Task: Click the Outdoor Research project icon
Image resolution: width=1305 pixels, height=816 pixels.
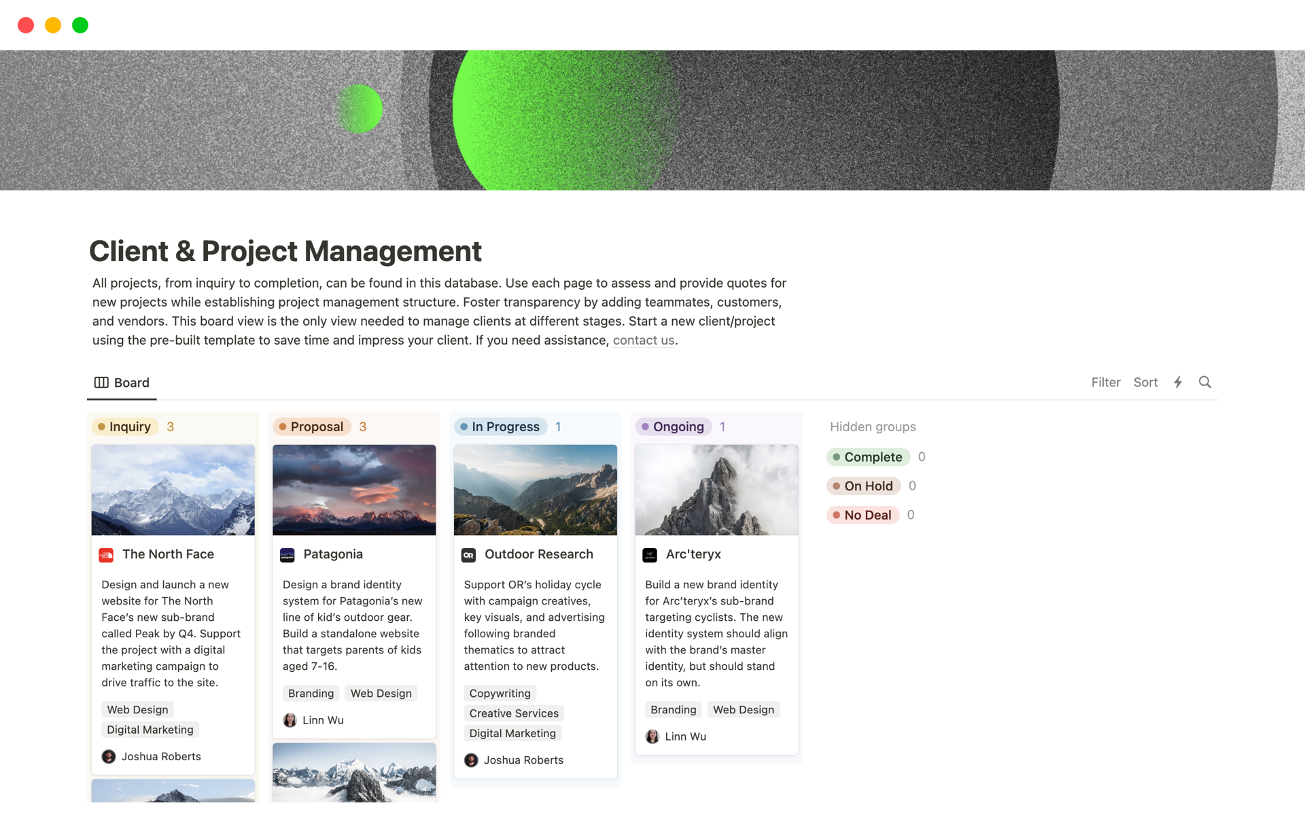Action: [x=469, y=554]
